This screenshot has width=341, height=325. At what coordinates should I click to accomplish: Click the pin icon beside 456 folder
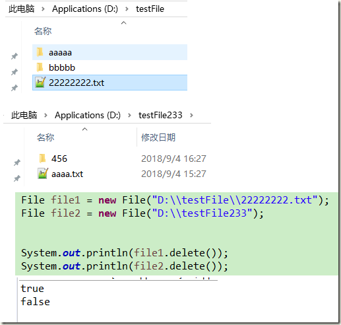click(17, 162)
